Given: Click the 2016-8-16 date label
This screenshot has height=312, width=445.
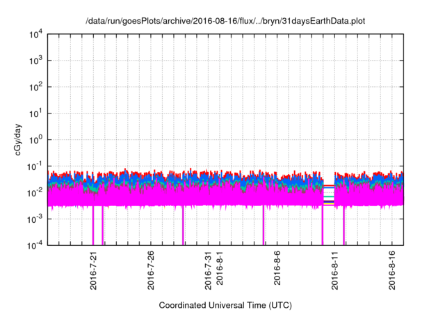Looking at the screenshot, I should 392,270.
